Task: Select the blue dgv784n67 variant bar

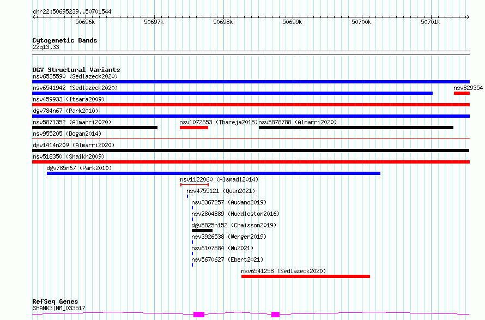Action: tap(251, 116)
